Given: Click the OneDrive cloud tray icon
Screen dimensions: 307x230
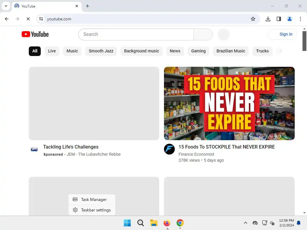Looking at the screenshot, I should (x=255, y=223).
